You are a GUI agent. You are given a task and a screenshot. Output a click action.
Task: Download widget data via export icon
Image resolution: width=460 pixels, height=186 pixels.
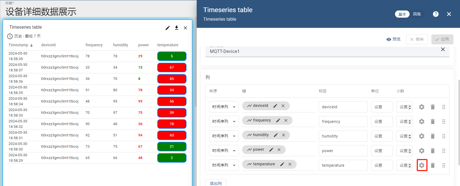tap(177, 28)
